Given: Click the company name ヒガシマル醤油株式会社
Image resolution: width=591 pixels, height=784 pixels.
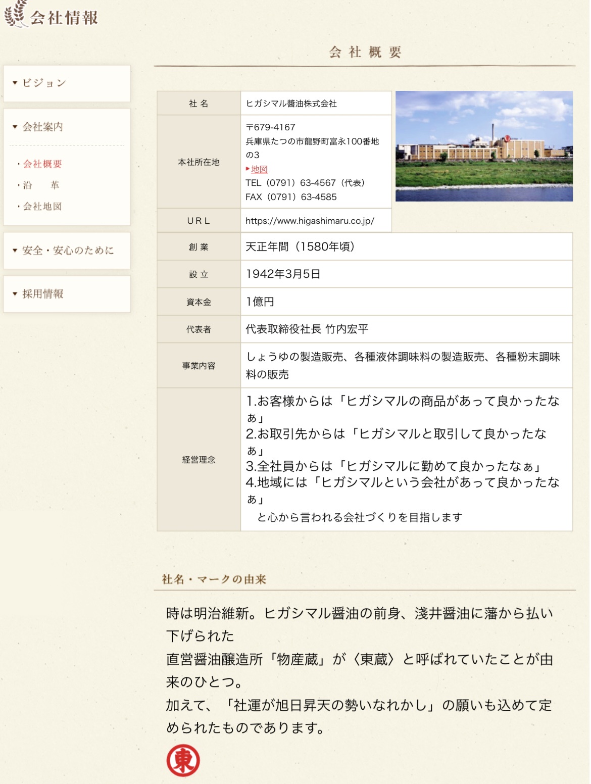Looking at the screenshot, I should point(291,103).
